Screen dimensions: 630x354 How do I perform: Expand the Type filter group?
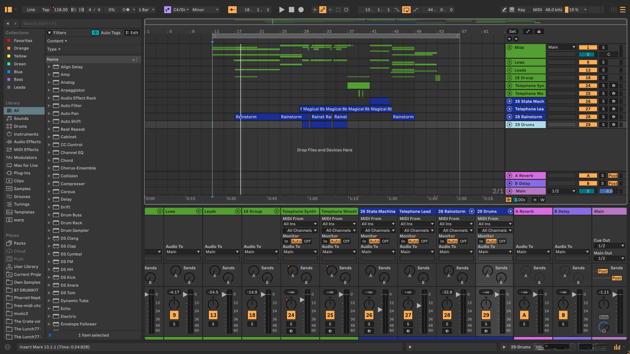coord(54,49)
